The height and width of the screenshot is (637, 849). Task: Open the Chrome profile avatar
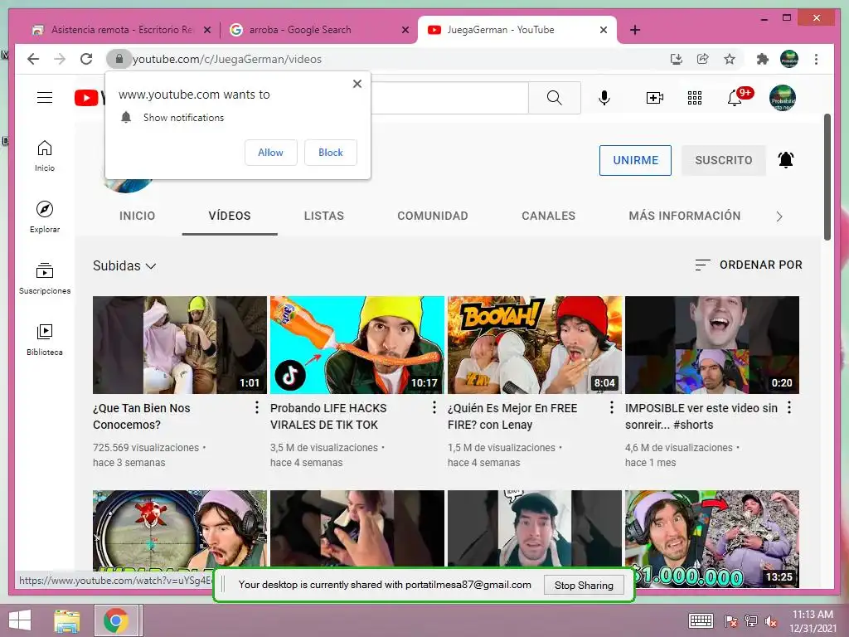tap(789, 59)
